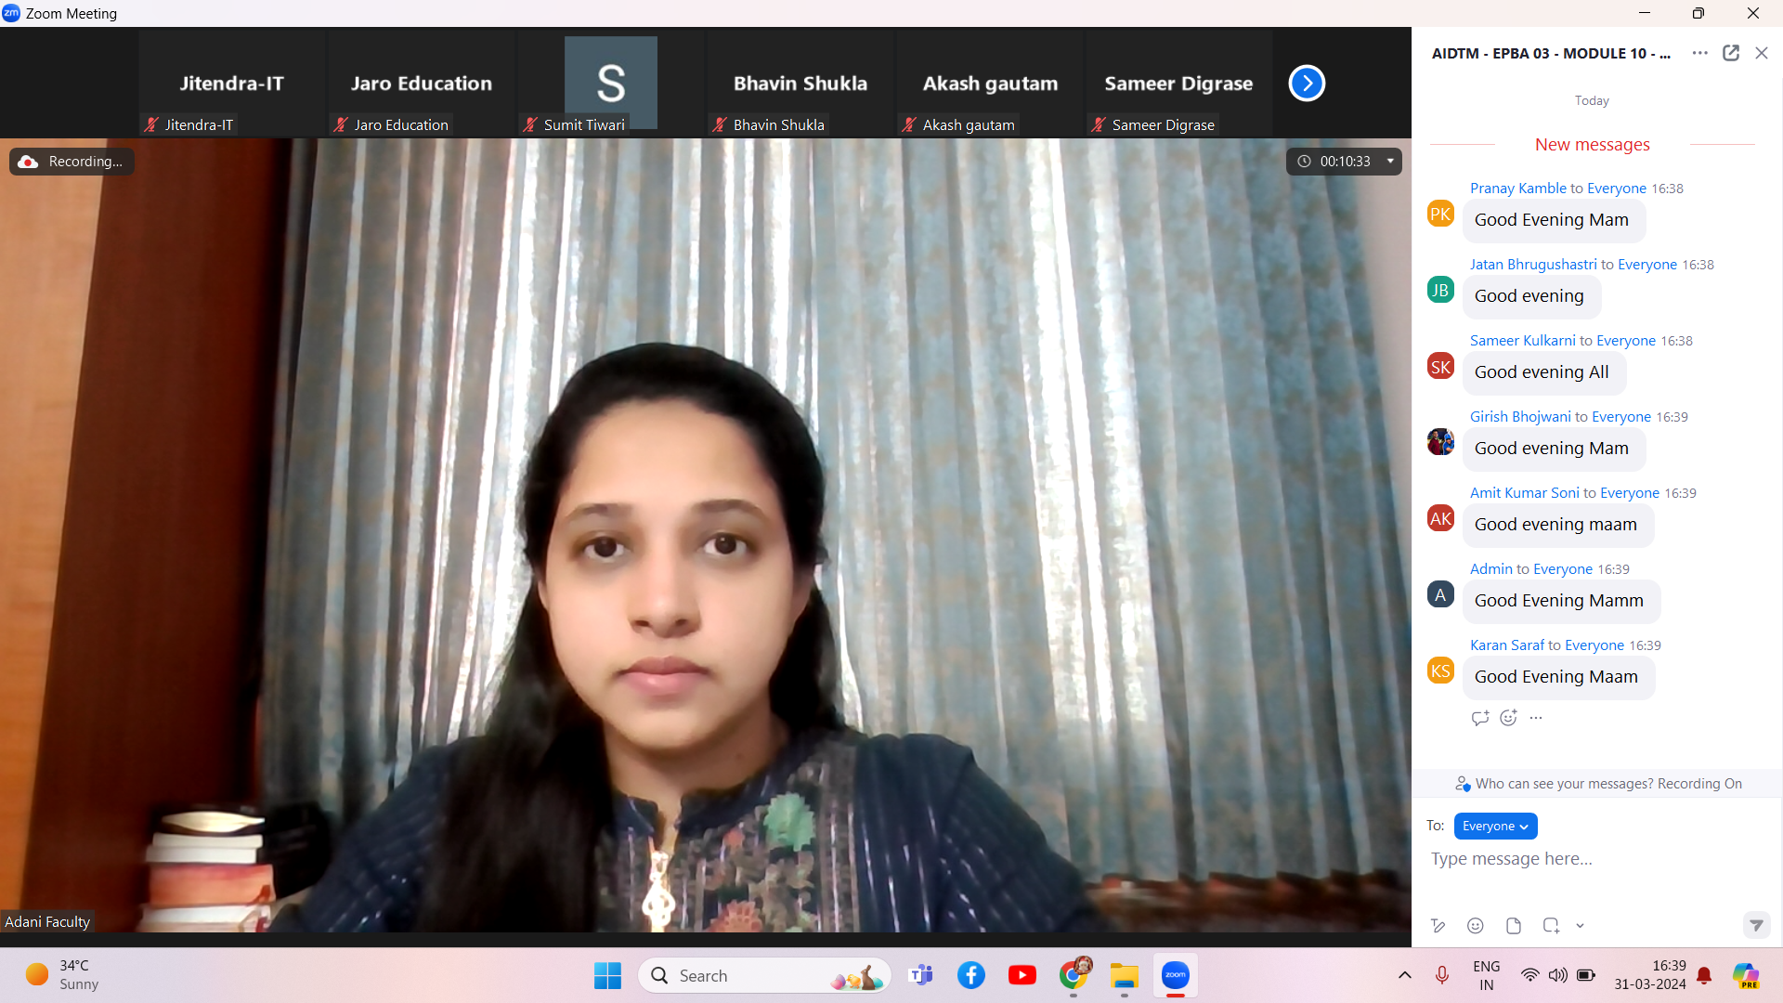The width and height of the screenshot is (1783, 1003).
Task: Click the Recording indicator badge
Action: pos(72,162)
